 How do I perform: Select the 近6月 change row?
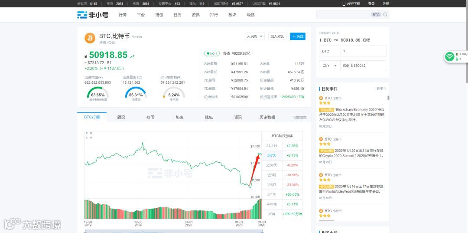click(282, 185)
